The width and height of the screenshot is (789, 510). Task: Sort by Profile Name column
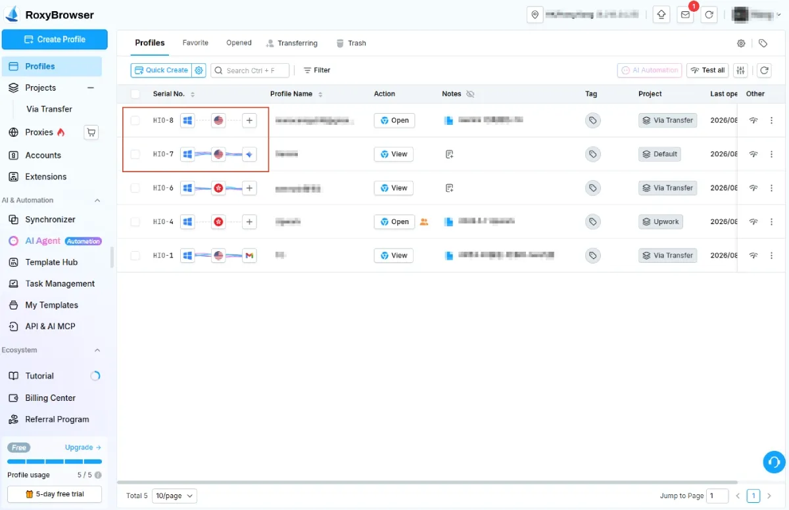(320, 95)
